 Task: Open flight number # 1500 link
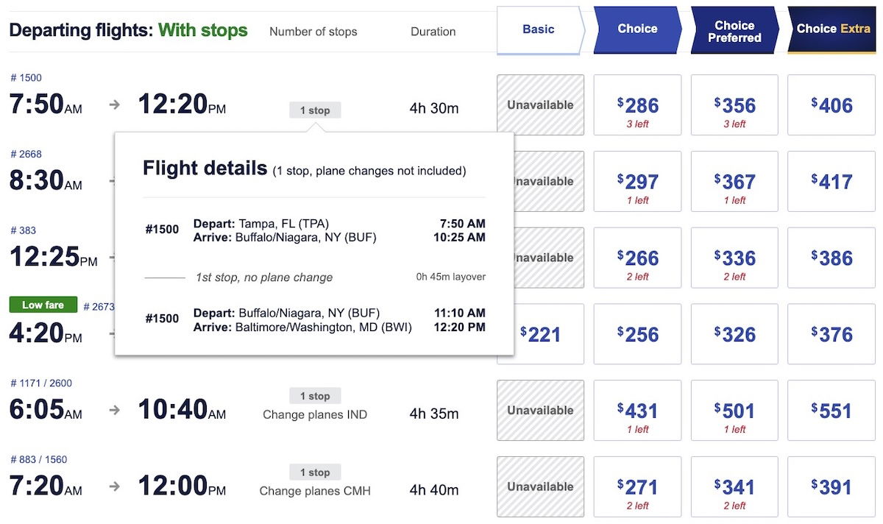pyautogui.click(x=26, y=78)
